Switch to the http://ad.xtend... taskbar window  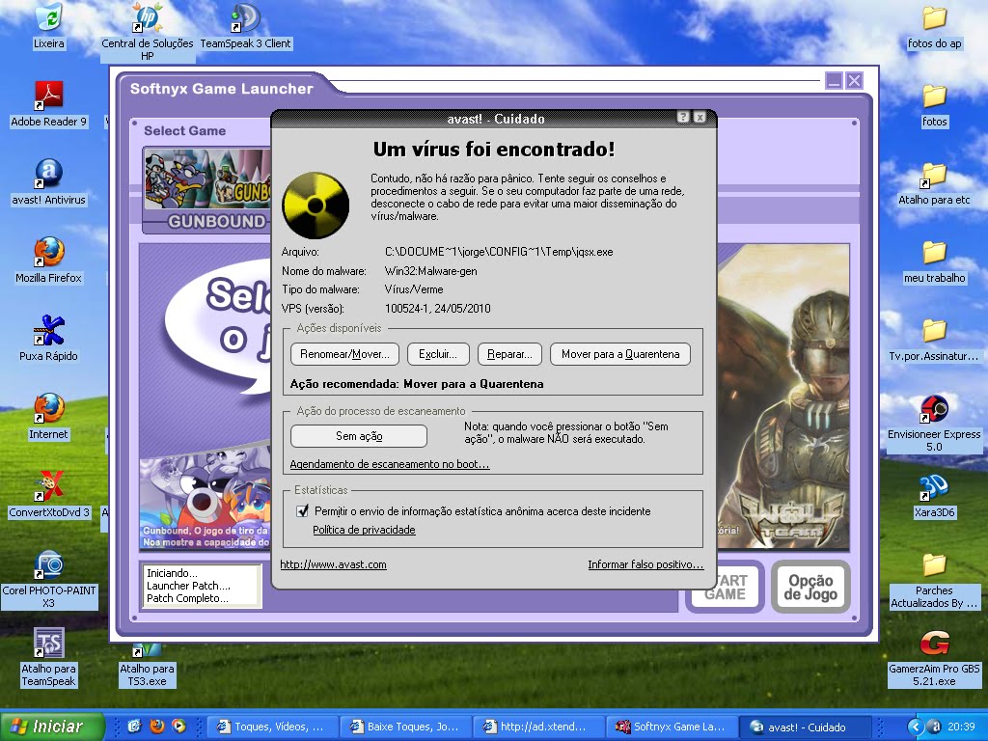538,727
